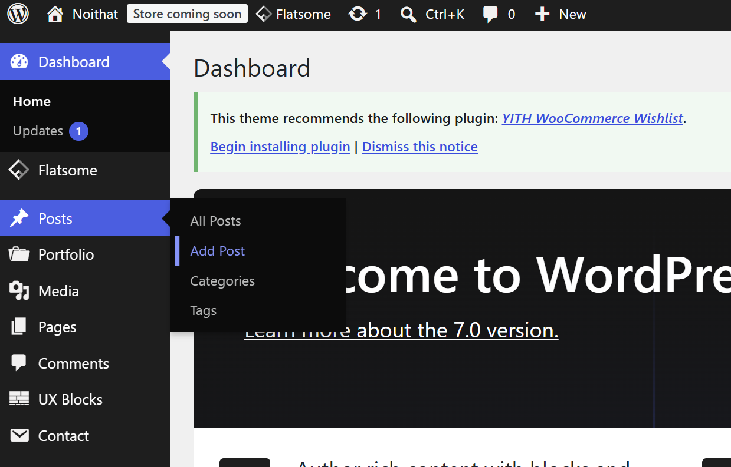Open the WordPress logo menu
731x467 pixels.
click(x=18, y=14)
